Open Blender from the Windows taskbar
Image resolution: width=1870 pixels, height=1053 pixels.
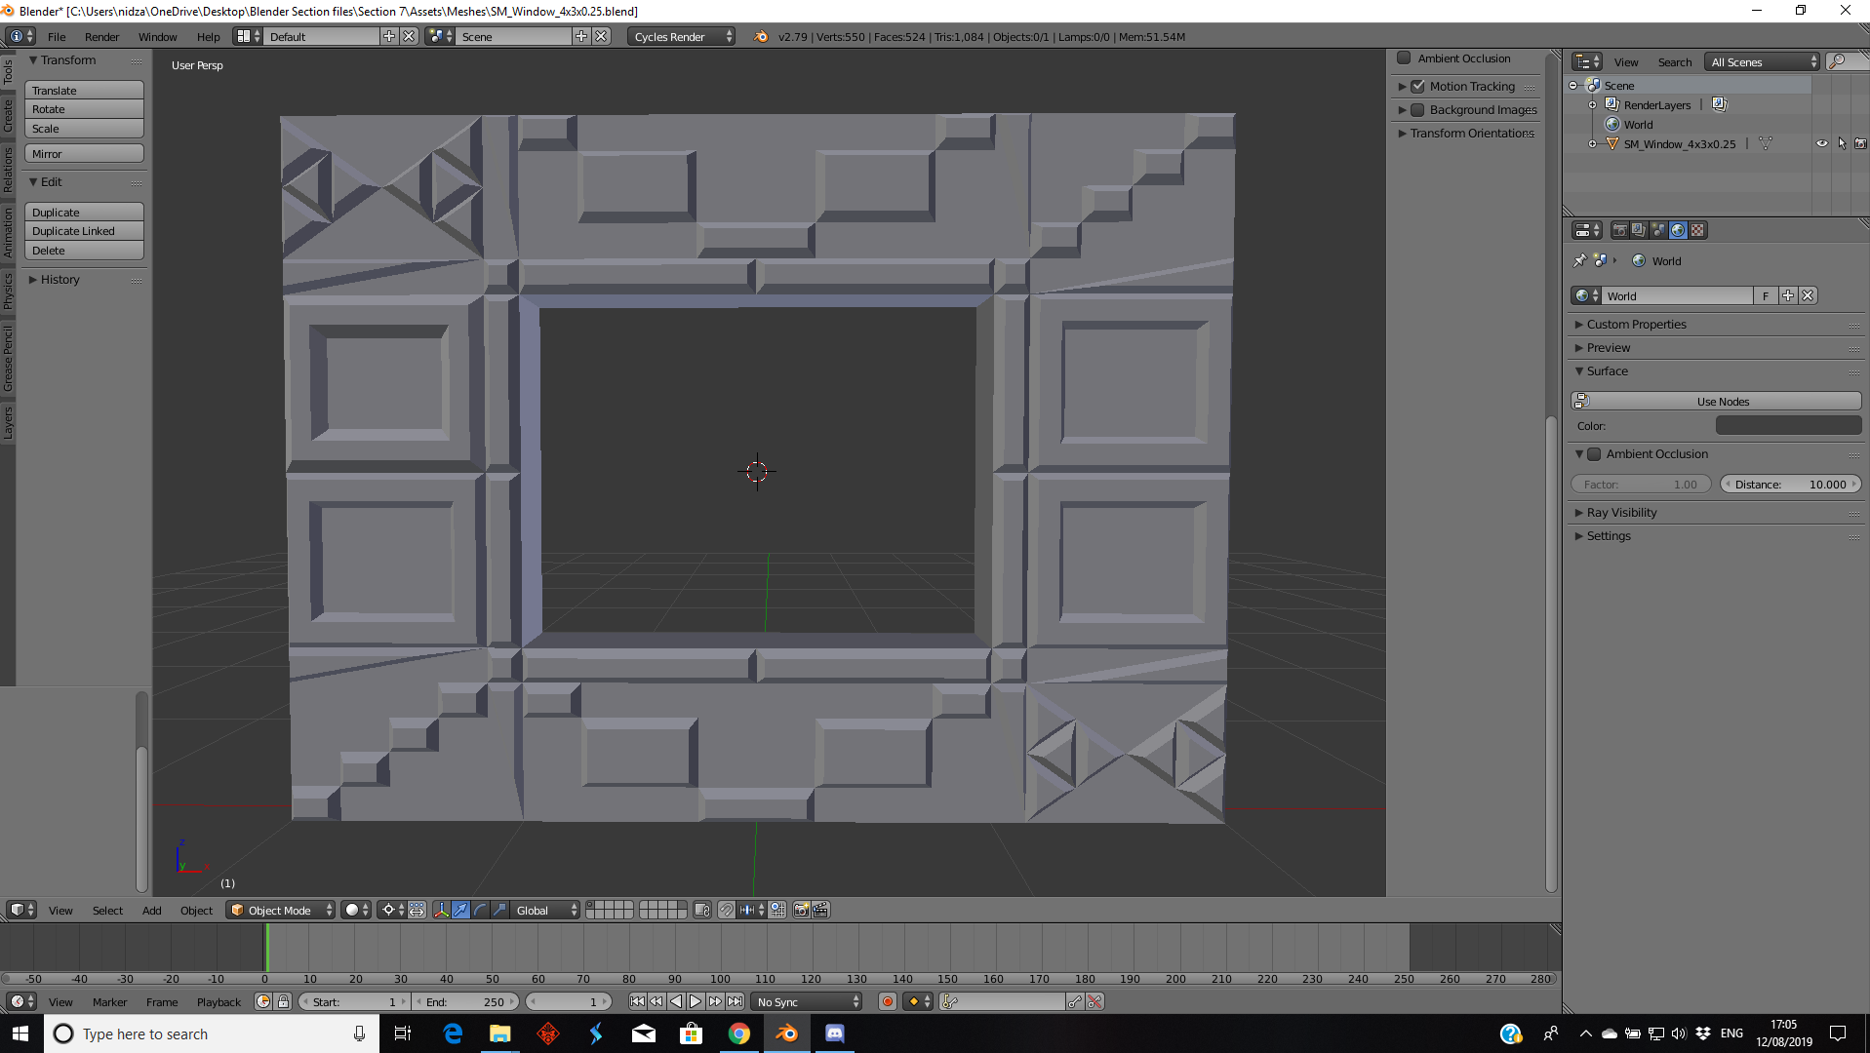pos(786,1033)
